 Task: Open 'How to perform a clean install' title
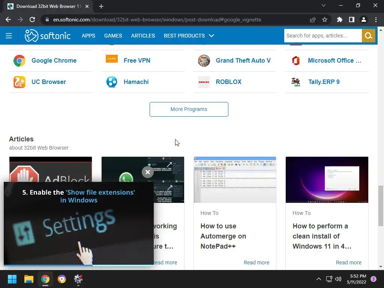point(322,236)
